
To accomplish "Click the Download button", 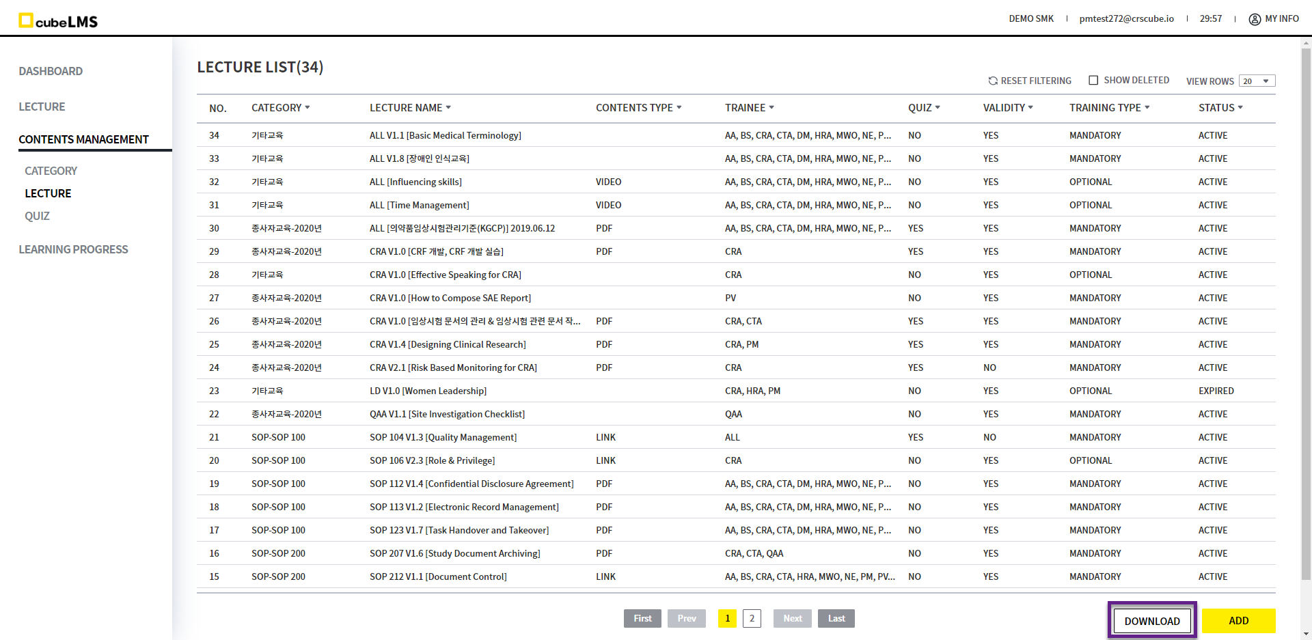I will coord(1152,621).
